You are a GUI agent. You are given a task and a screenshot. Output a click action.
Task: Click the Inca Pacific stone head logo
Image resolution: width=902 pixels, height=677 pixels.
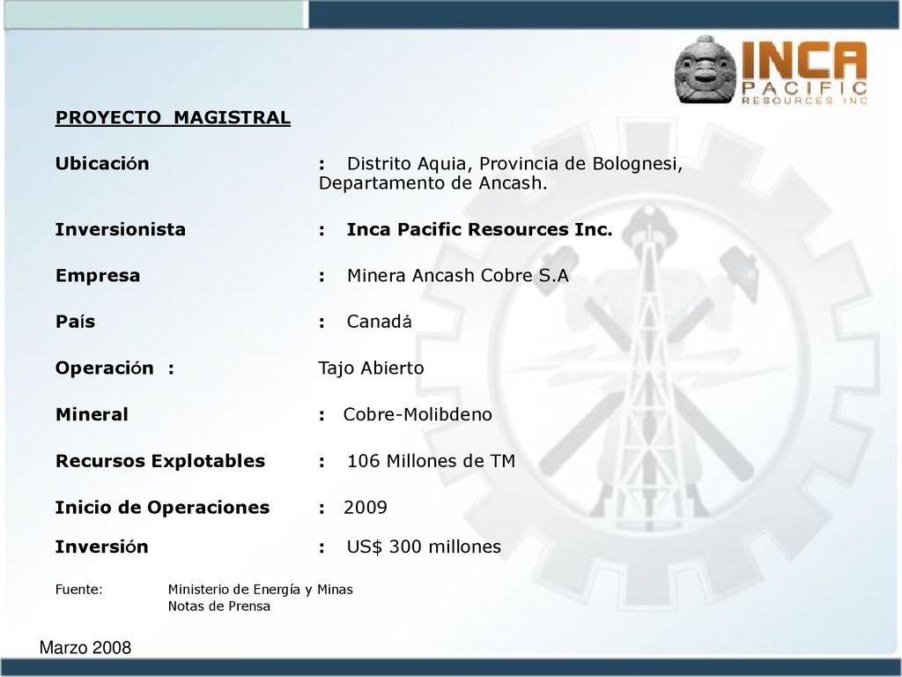[706, 71]
